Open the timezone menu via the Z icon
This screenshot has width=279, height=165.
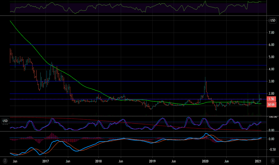pos(5,161)
